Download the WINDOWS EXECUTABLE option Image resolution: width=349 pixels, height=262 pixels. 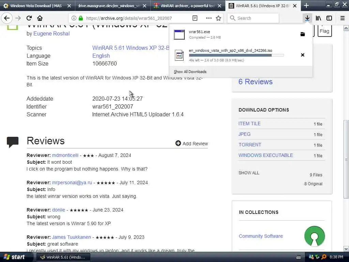tap(266, 155)
